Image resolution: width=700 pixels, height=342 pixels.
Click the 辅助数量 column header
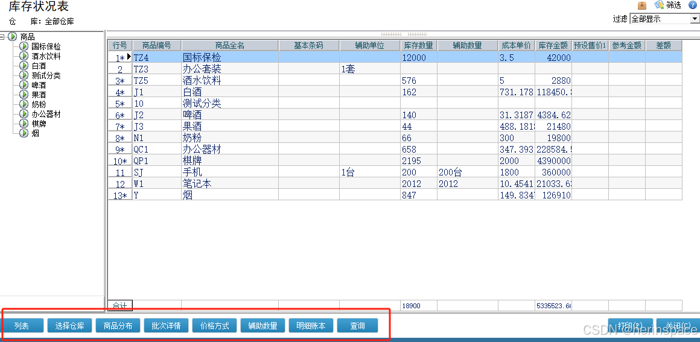pos(468,45)
